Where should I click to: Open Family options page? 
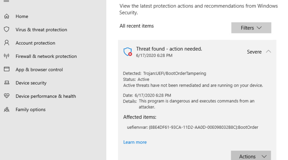[x=31, y=110]
